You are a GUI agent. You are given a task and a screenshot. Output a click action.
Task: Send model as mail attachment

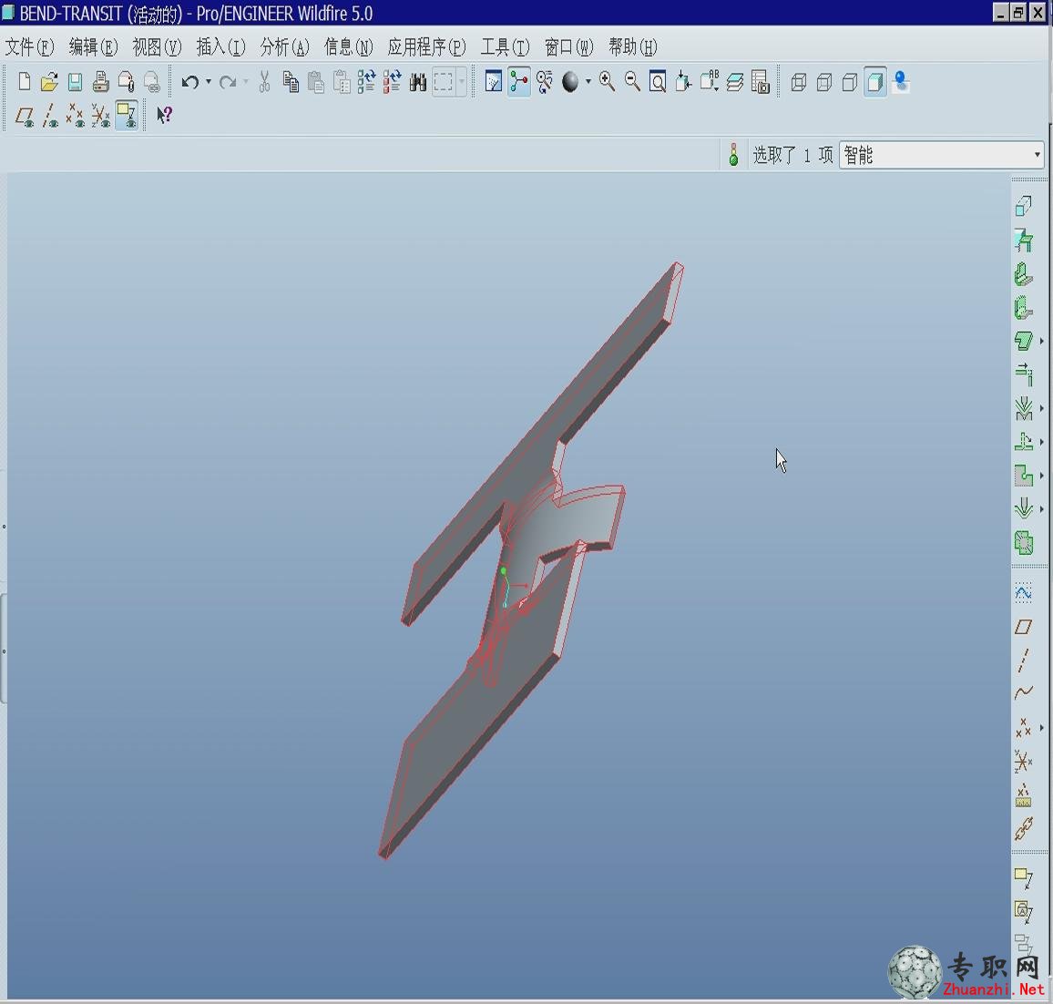coord(127,82)
